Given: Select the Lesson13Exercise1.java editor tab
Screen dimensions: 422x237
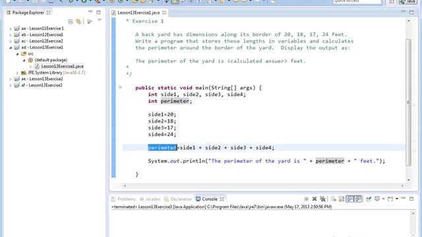Looking at the screenshot, I should click(x=138, y=13).
